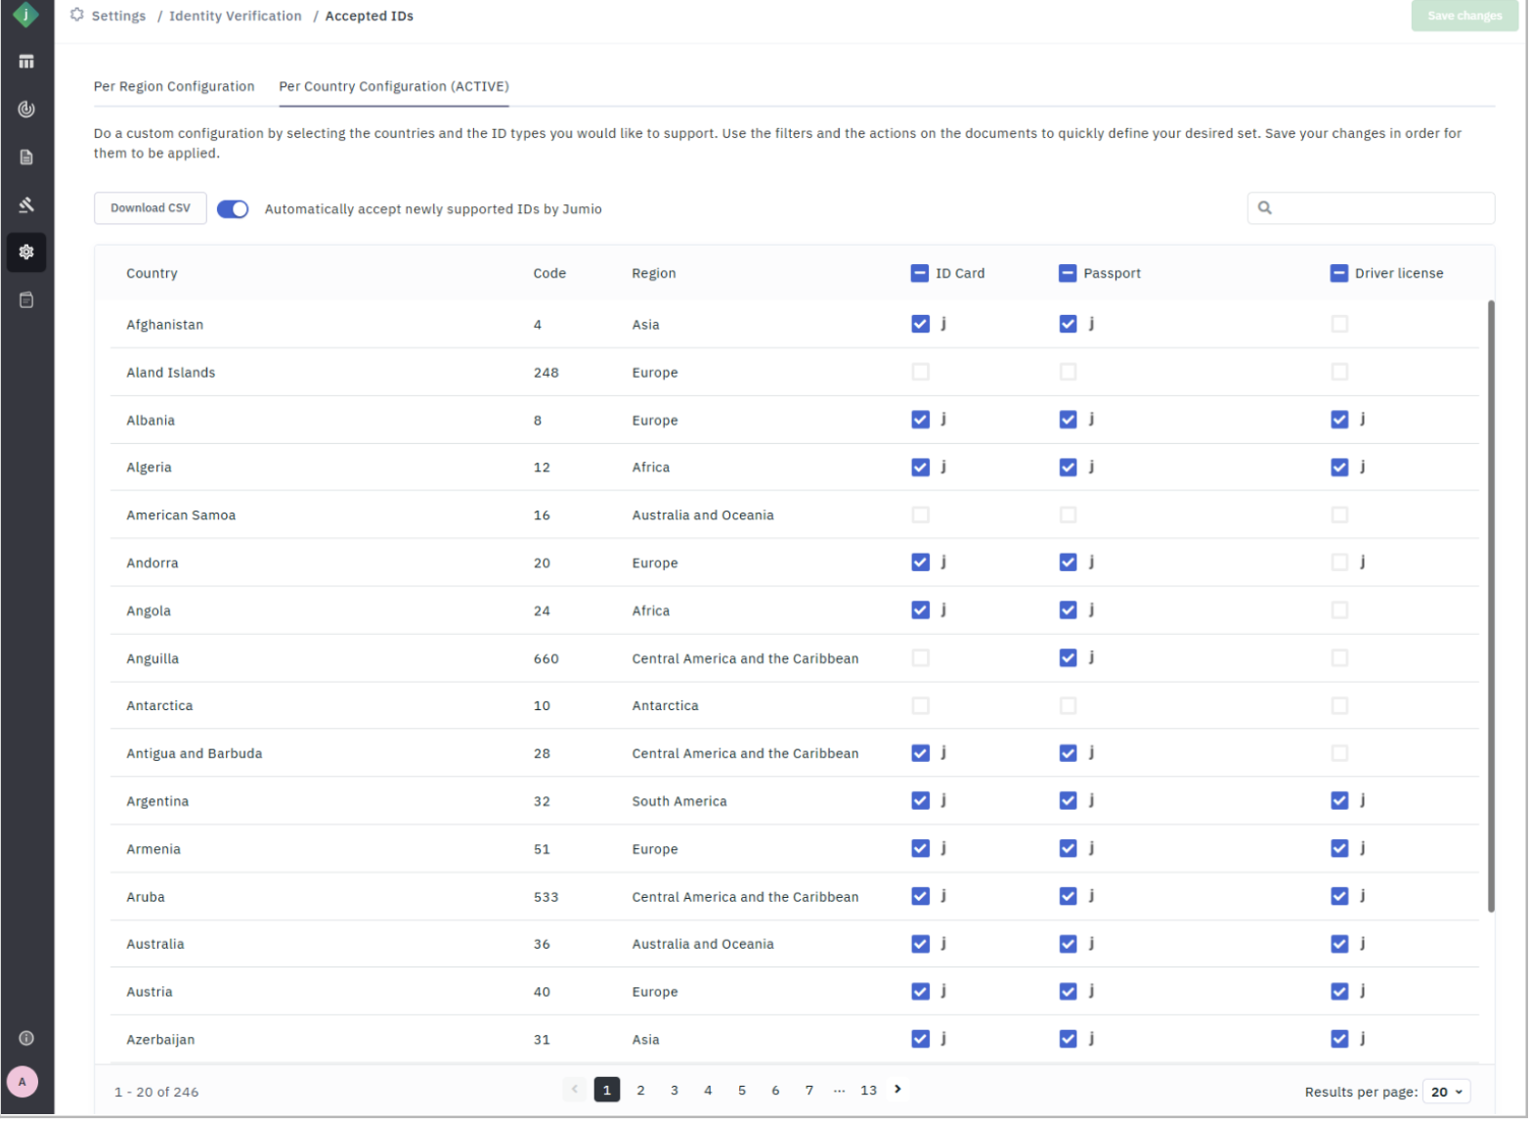
Task: Click the country search input field
Action: 1380,208
